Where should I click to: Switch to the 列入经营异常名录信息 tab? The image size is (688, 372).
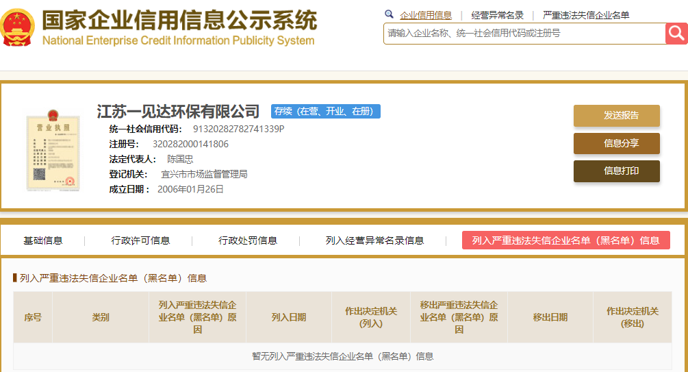coord(374,240)
